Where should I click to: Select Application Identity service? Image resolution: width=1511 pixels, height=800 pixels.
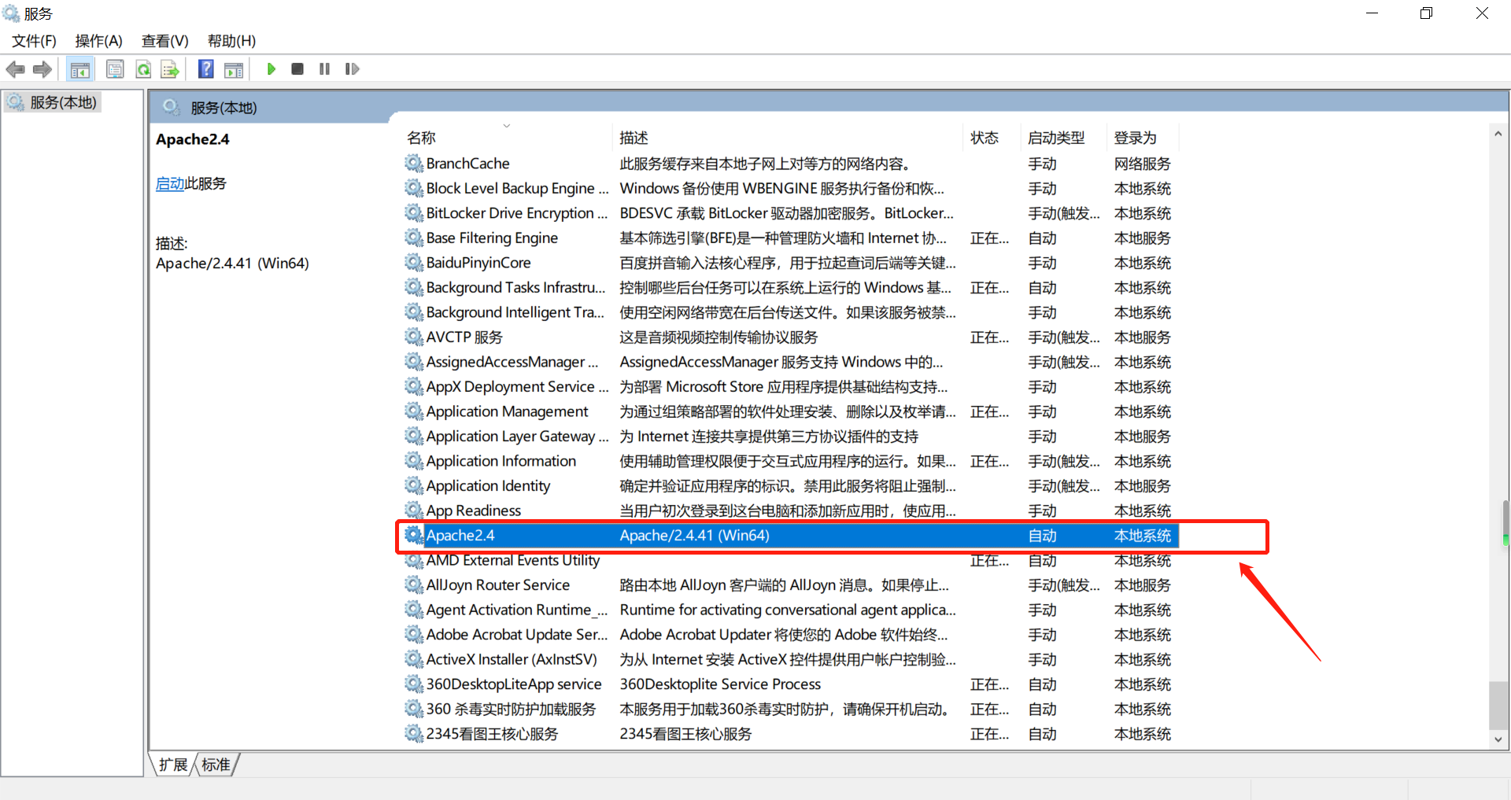[x=790, y=486]
